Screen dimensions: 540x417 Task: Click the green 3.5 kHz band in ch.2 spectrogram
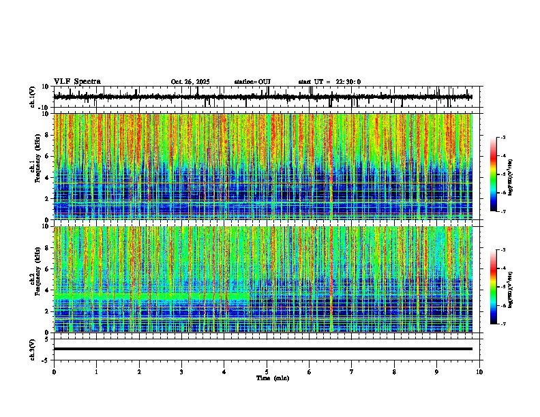151,296
